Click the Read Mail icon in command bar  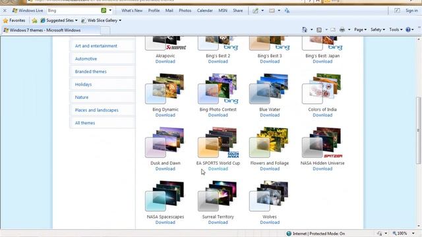(x=333, y=30)
